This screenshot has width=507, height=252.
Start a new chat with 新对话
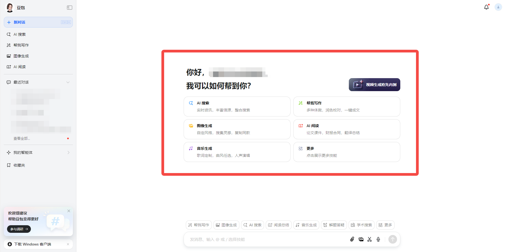38,22
